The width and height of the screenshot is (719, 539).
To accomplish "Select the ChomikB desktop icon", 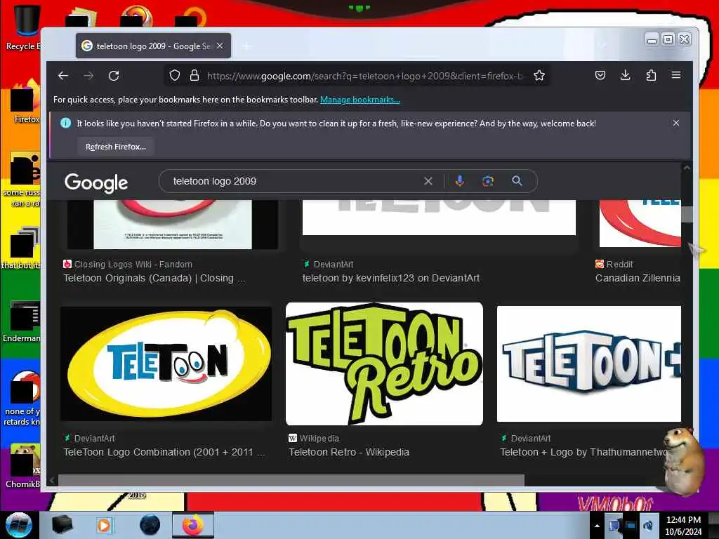I will coord(23,466).
